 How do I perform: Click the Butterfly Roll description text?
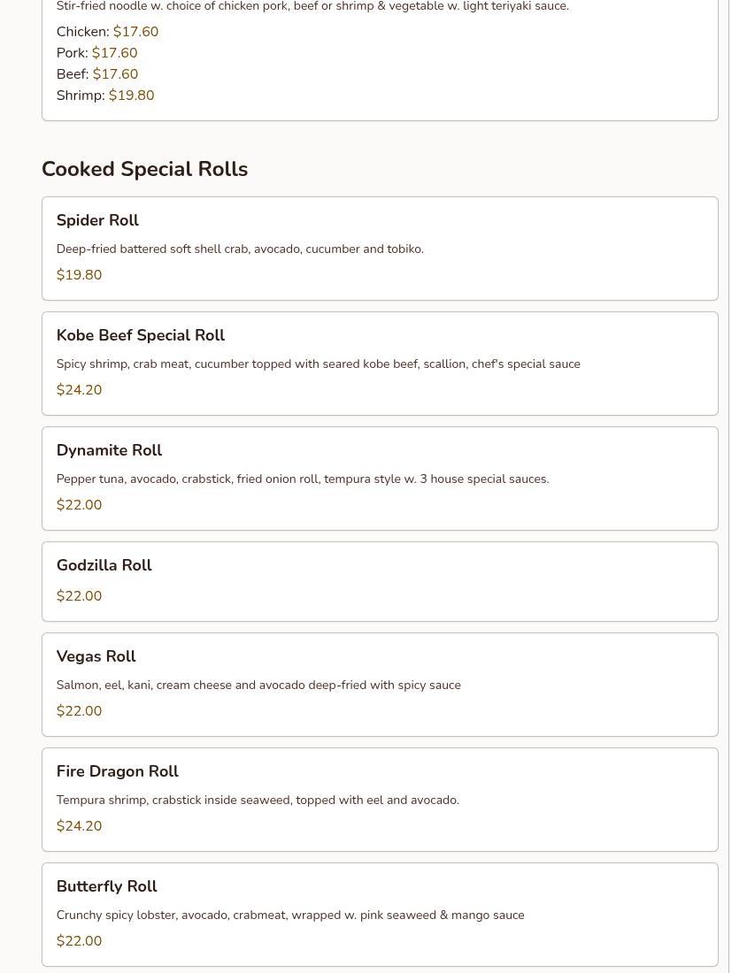pos(289,915)
